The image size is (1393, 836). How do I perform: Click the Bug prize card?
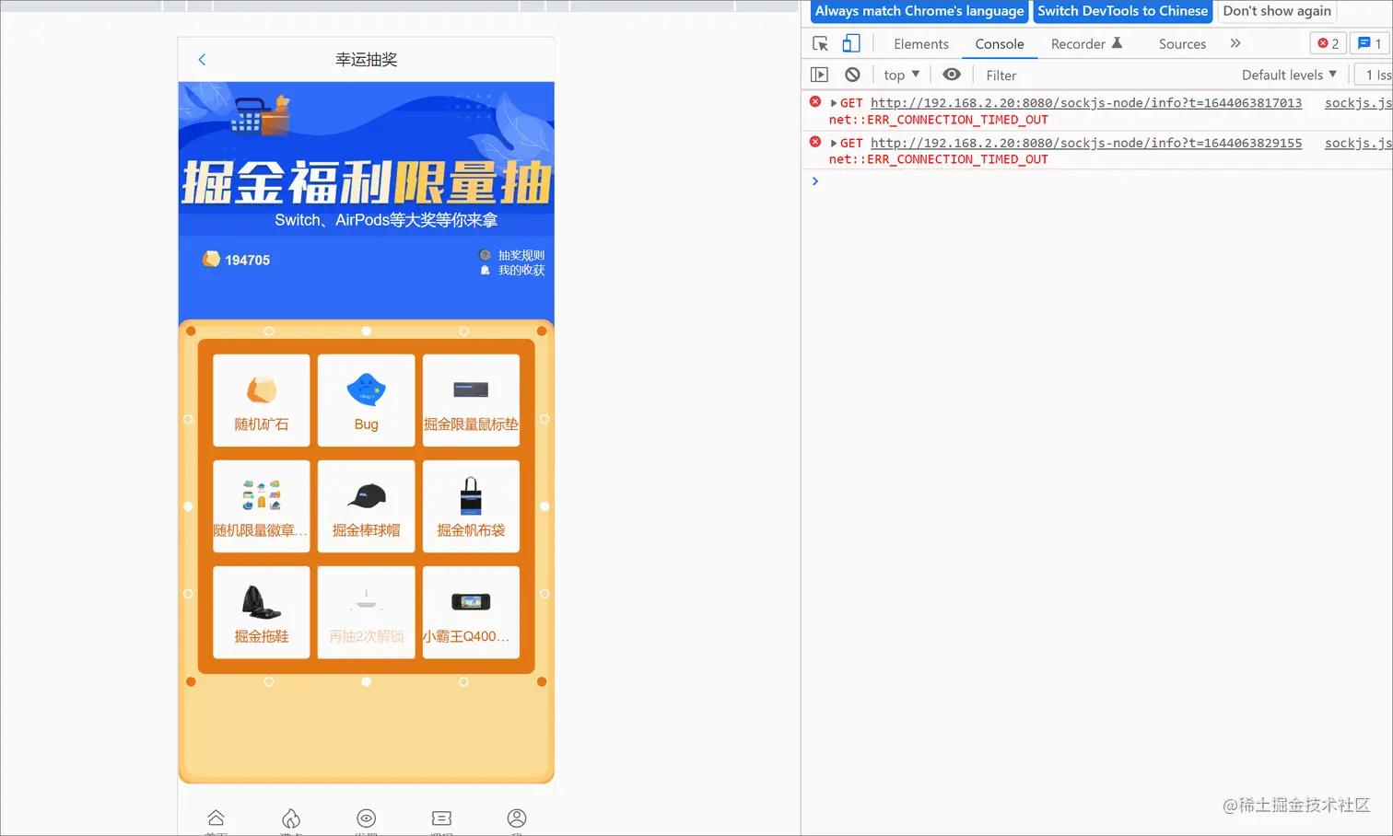click(x=367, y=401)
